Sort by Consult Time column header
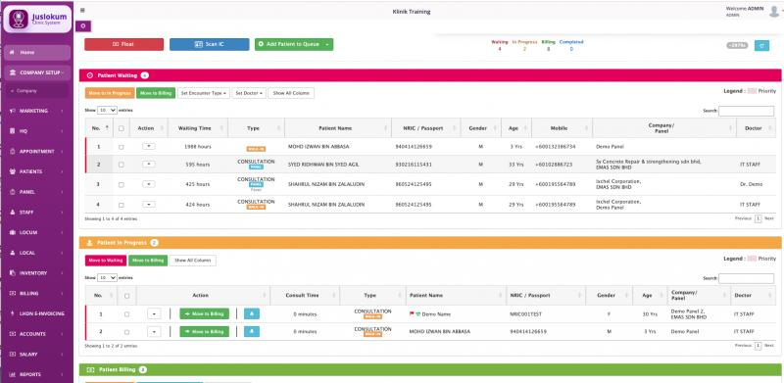Screen dimensions: 784x383 pos(305,296)
